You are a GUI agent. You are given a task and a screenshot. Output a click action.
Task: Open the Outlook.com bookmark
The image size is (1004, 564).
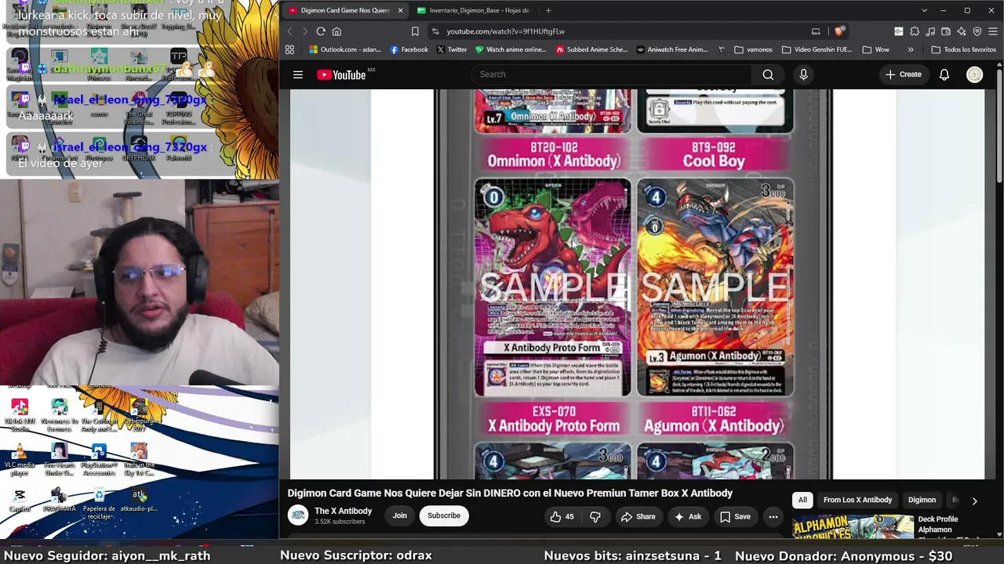point(345,49)
